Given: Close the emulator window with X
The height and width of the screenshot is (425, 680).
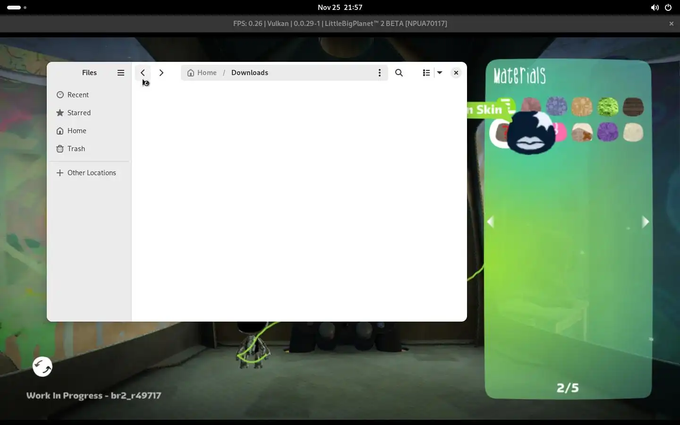Looking at the screenshot, I should pos(671,24).
